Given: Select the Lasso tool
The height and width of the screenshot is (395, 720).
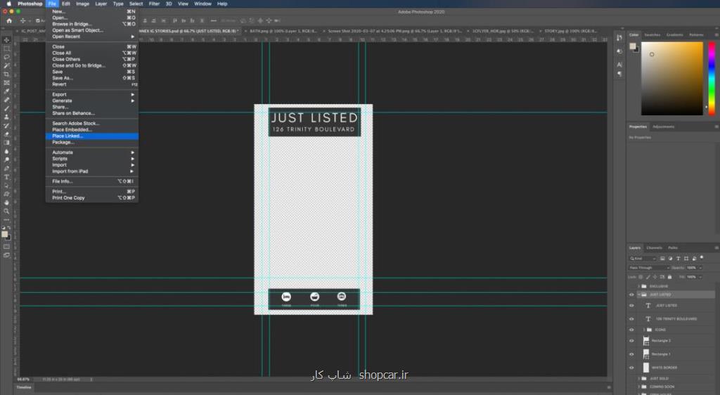Looking at the screenshot, I should pyautogui.click(x=7, y=57).
